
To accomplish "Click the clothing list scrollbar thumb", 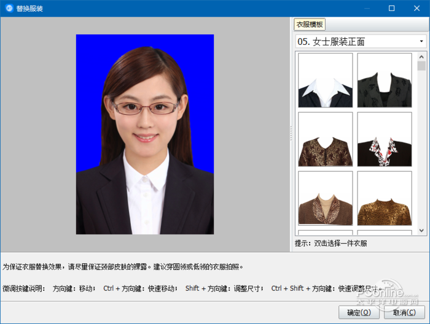I will click(x=421, y=66).
